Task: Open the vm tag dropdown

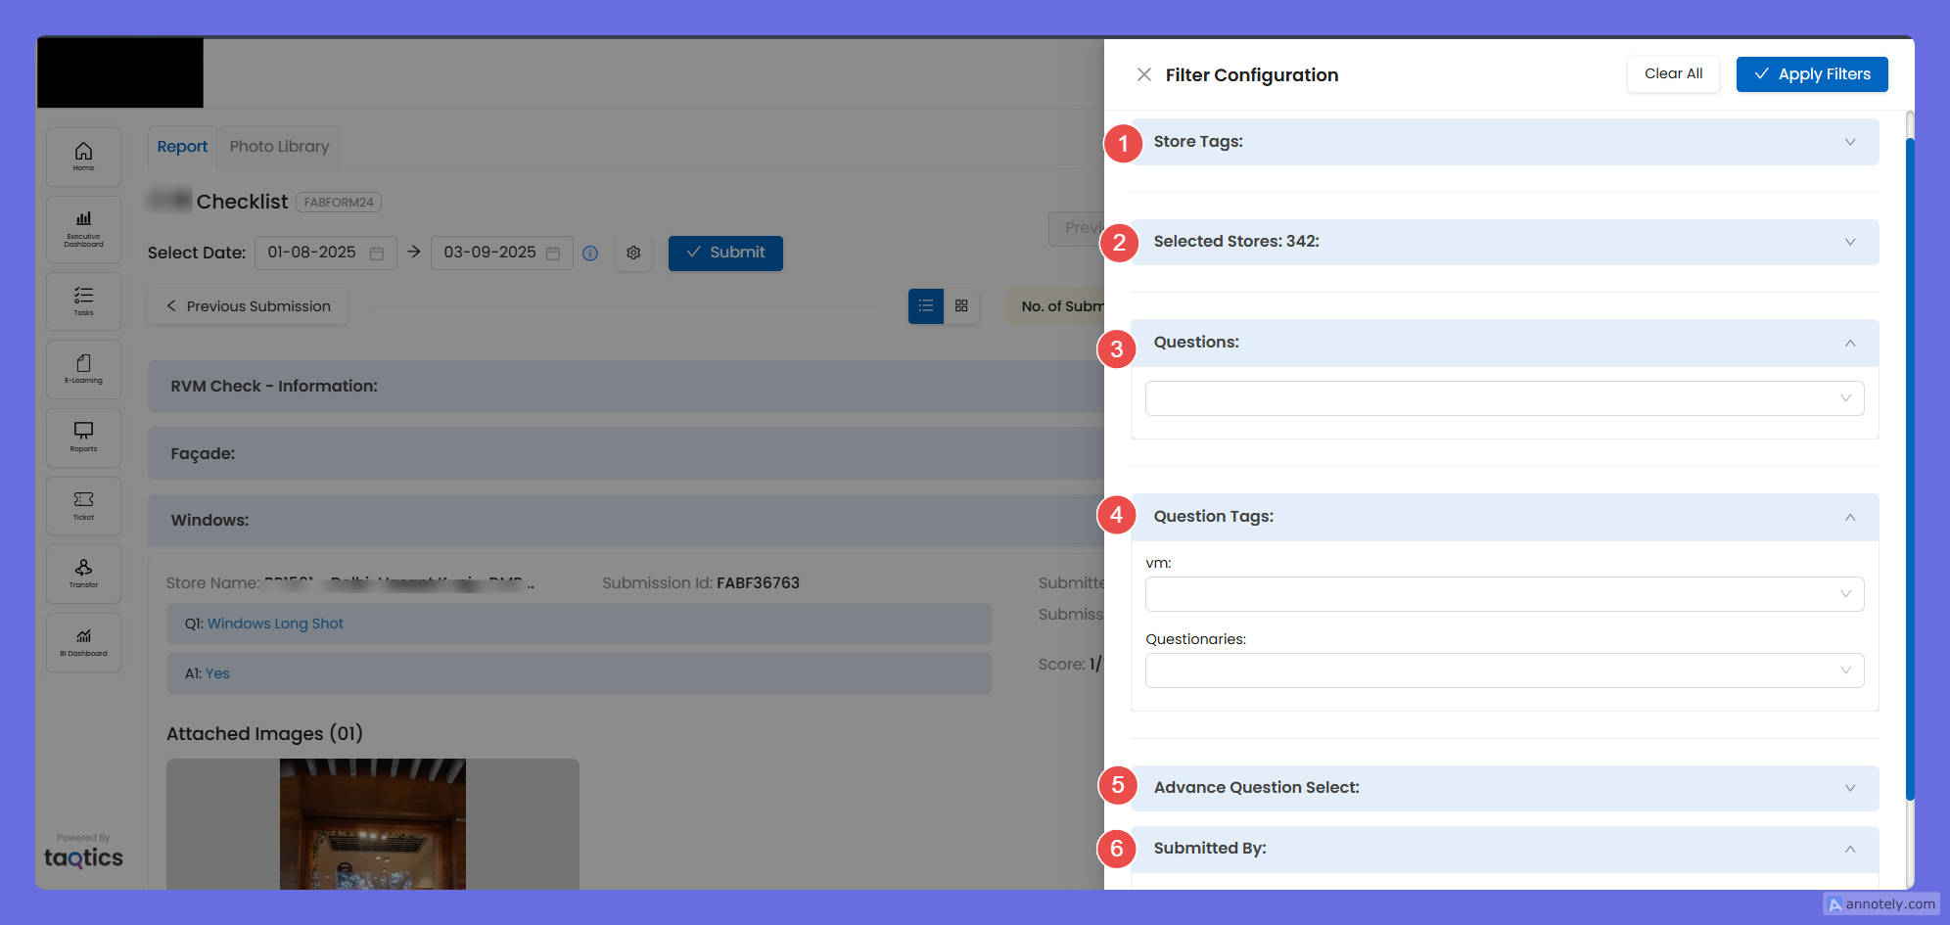Action: click(1505, 594)
